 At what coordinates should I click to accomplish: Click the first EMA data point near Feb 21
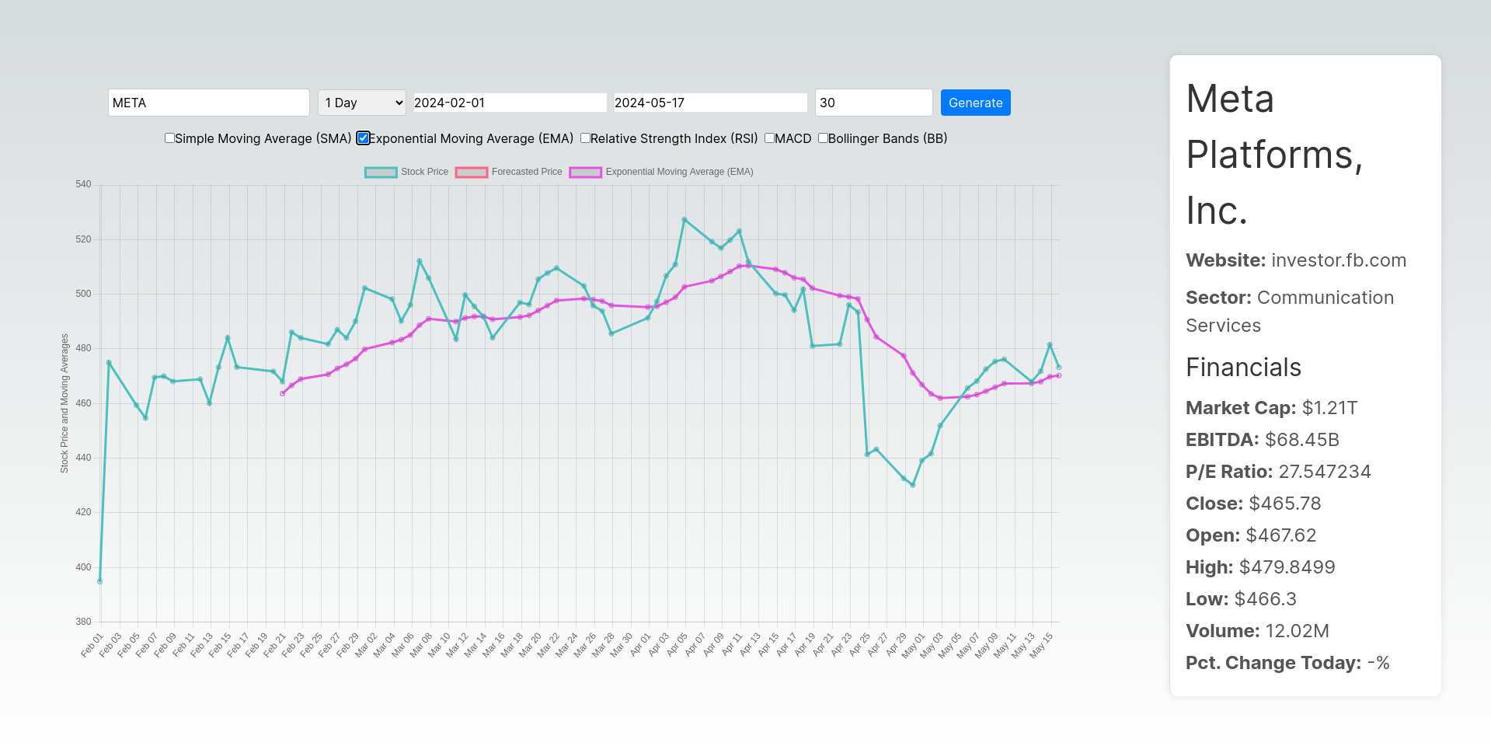(x=282, y=393)
